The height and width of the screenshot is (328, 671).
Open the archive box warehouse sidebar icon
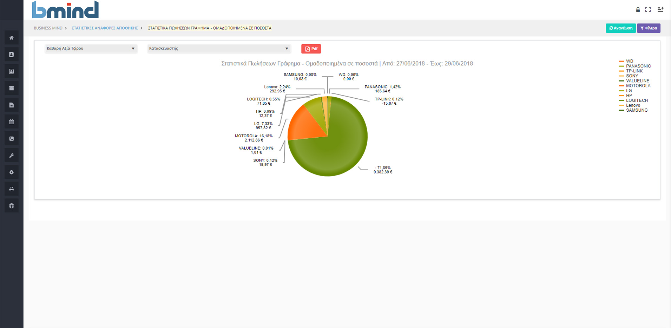point(12,88)
